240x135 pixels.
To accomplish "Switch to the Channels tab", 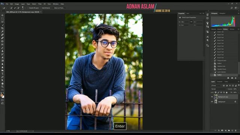I will pyautogui.click(x=220, y=82).
